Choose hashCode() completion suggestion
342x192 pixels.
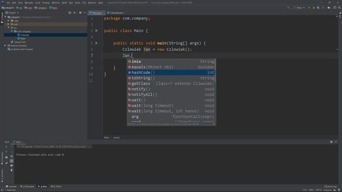(171, 73)
